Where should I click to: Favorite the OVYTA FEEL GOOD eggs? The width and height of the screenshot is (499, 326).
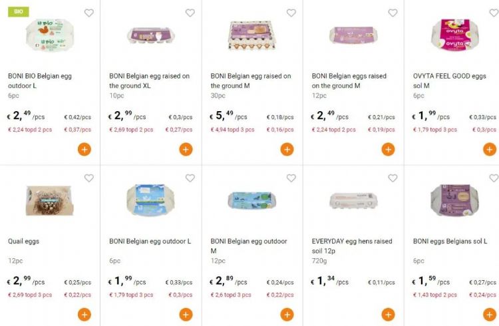tap(494, 13)
